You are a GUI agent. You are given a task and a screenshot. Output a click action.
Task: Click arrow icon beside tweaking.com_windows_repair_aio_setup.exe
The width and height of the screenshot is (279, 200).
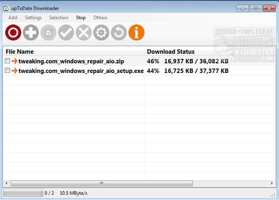point(14,71)
